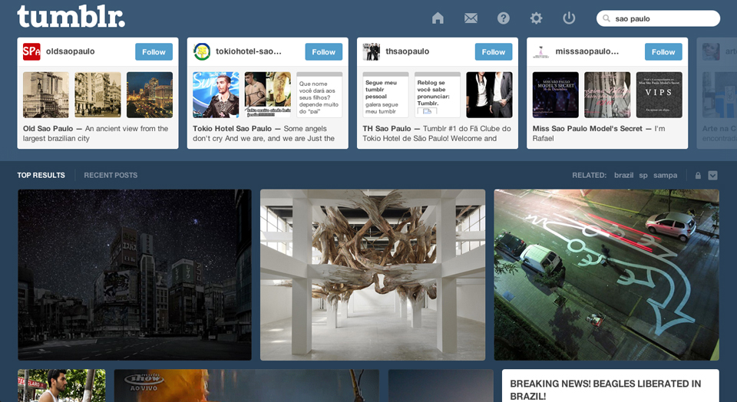737x402 pixels.
Task: Open the VIPS thumbnail
Action: [659, 94]
